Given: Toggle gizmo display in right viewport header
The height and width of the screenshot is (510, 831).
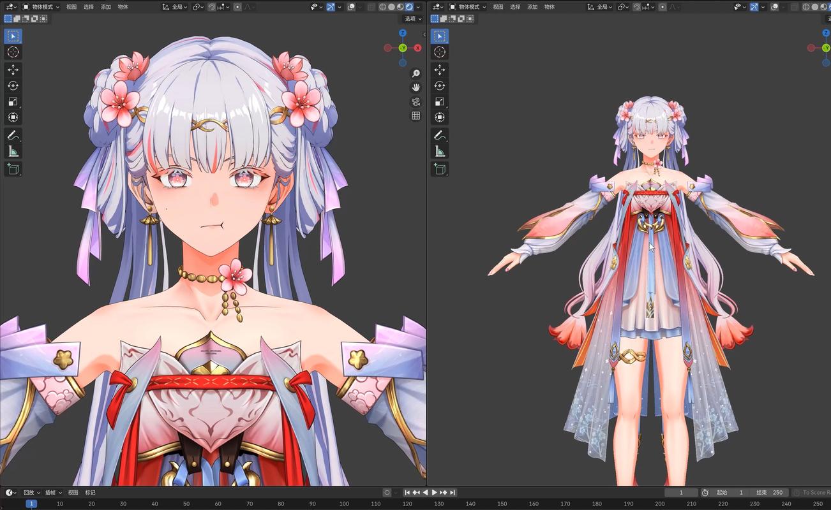Looking at the screenshot, I should [x=754, y=7].
